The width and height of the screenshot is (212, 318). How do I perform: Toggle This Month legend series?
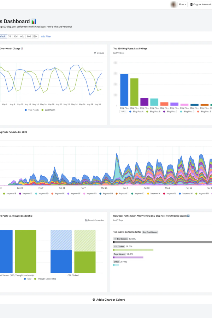coord(32,110)
